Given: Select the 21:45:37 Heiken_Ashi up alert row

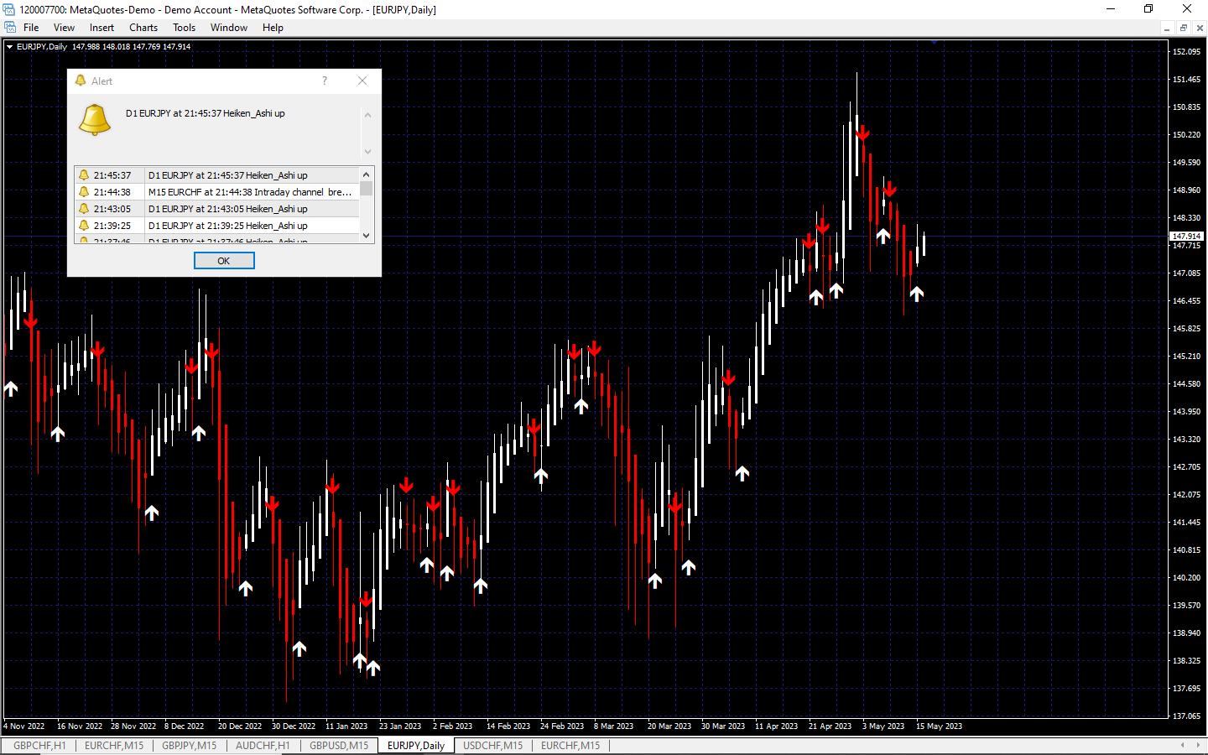Looking at the screenshot, I should 217,175.
